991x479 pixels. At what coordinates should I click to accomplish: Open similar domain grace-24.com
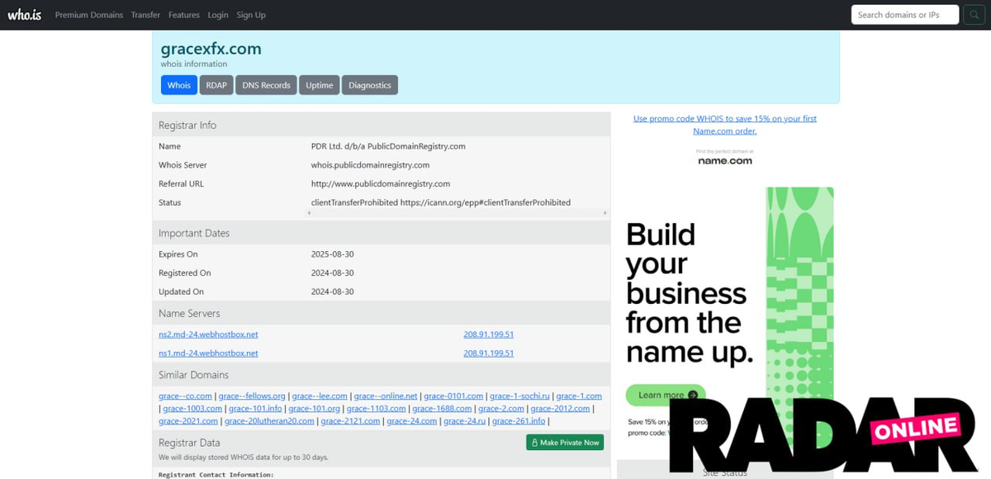(x=412, y=421)
